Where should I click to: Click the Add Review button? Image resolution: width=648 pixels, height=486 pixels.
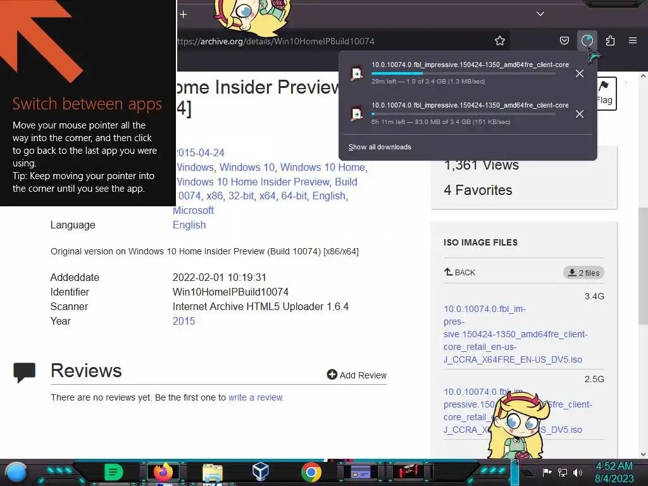point(357,375)
